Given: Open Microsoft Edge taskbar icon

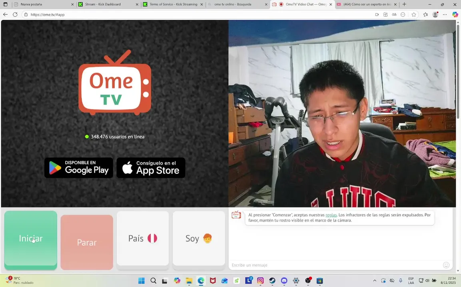Looking at the screenshot, I should 201,281.
